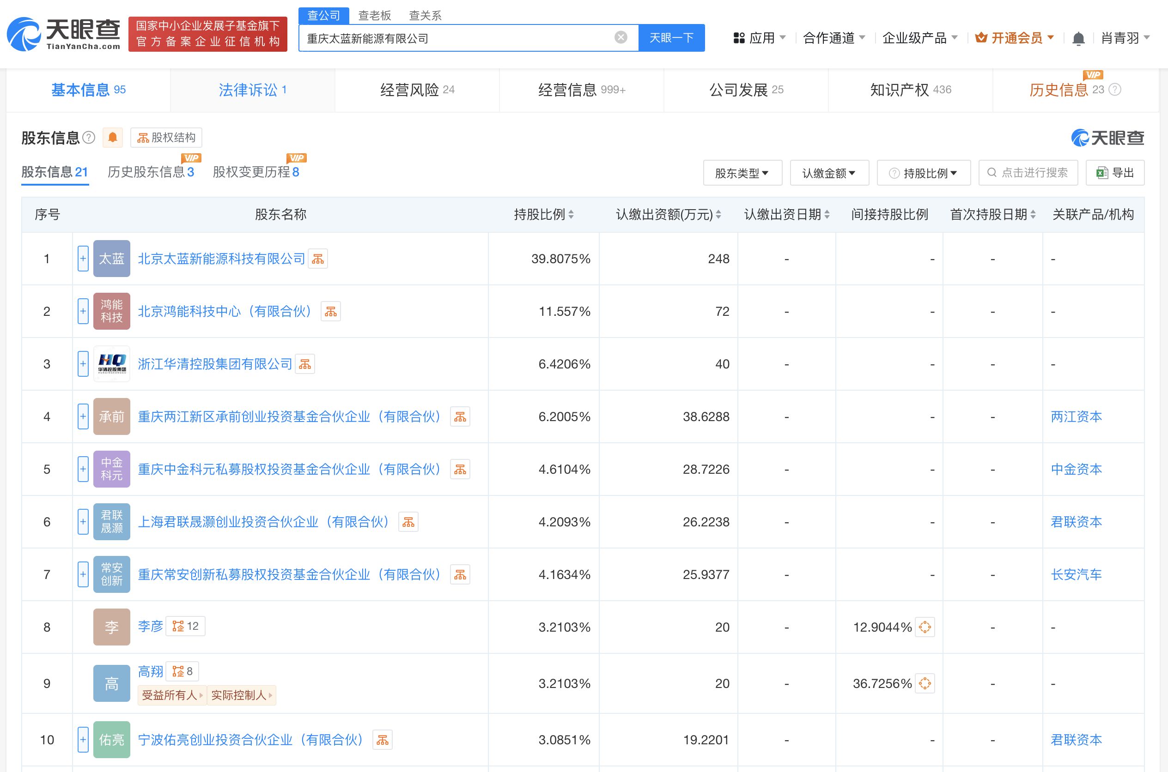Open the notification bell in top bar
1168x772 pixels.
[1078, 38]
